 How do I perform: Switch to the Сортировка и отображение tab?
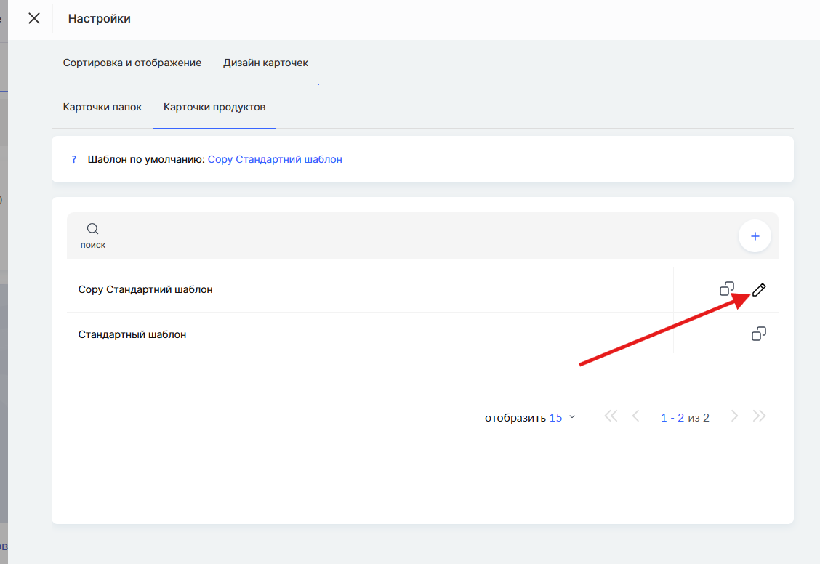[132, 63]
